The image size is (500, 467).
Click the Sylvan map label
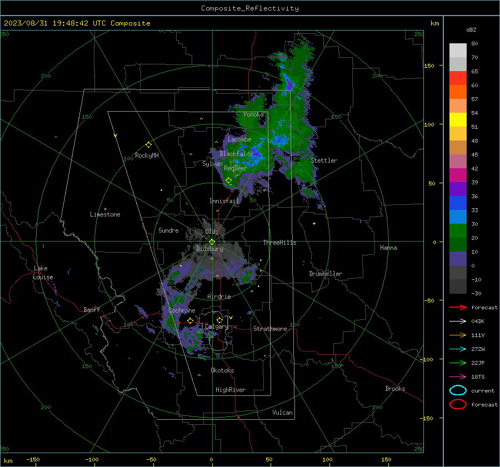(x=212, y=164)
